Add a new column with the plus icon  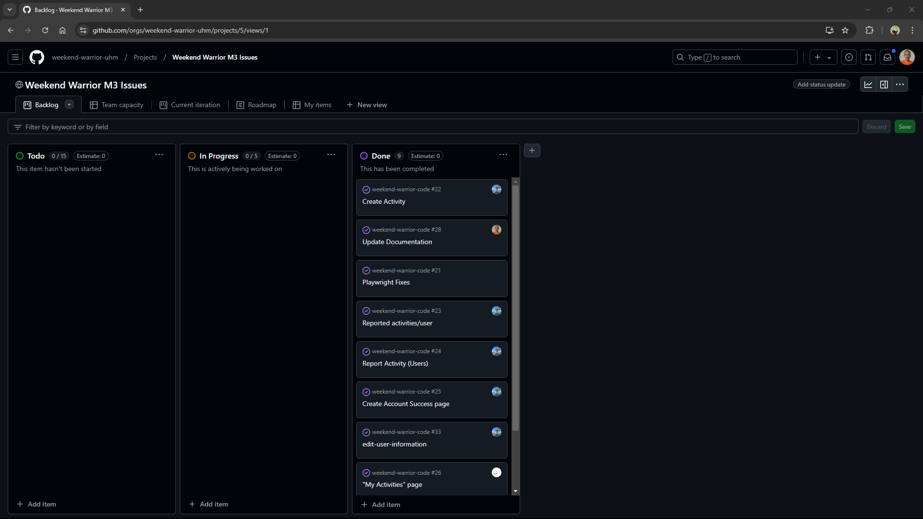click(532, 150)
